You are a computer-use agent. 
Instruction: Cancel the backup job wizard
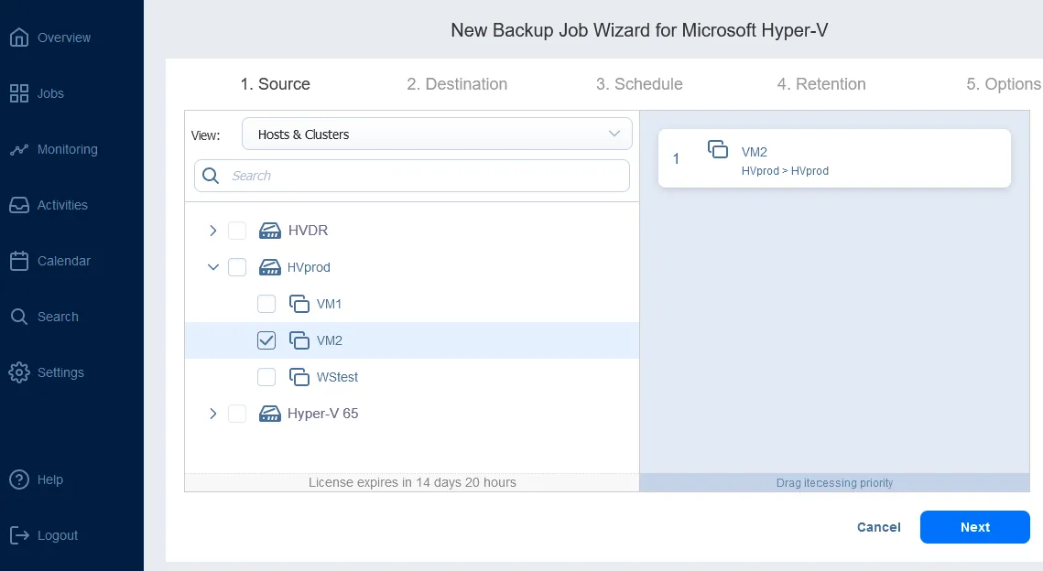coord(878,527)
